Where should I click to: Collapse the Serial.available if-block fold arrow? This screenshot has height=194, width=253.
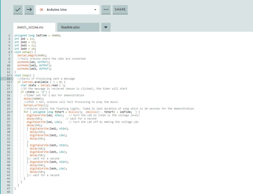[x=12, y=82]
